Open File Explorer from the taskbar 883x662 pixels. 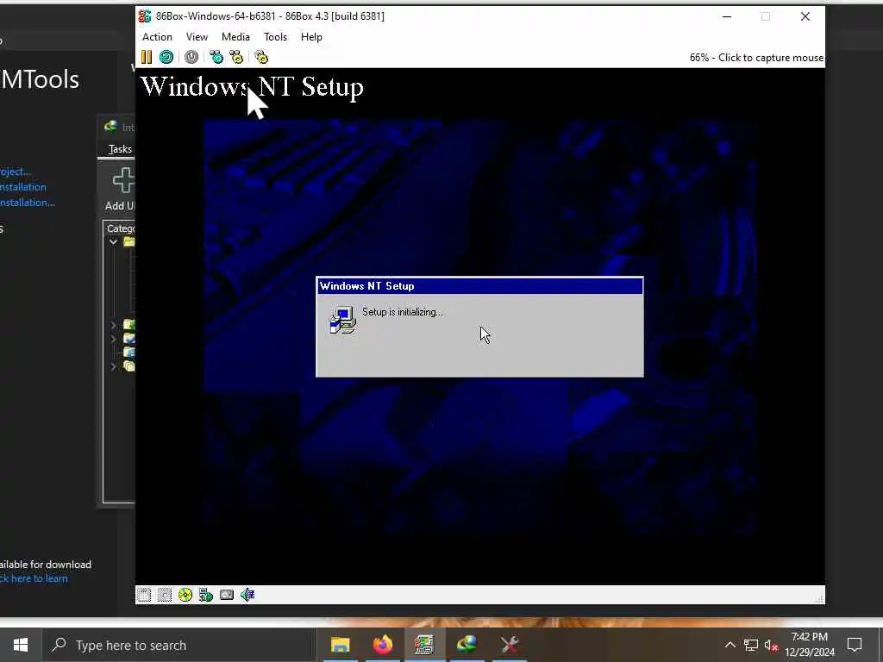pos(340,645)
